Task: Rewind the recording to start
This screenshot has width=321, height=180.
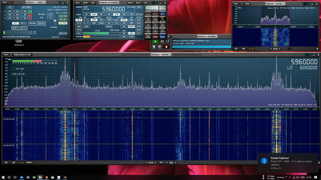Action: point(159,47)
